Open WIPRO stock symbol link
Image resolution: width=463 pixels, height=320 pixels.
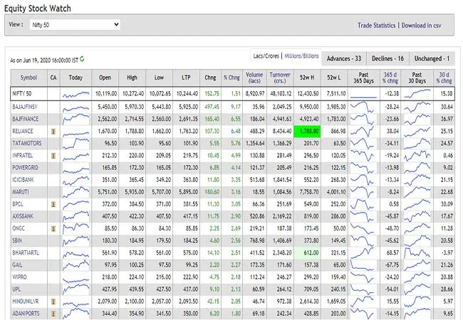coord(19,277)
